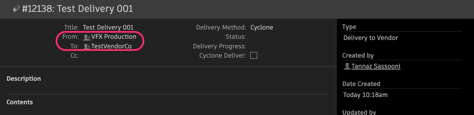Click the TestVendorCo group icon

pyautogui.click(x=87, y=46)
